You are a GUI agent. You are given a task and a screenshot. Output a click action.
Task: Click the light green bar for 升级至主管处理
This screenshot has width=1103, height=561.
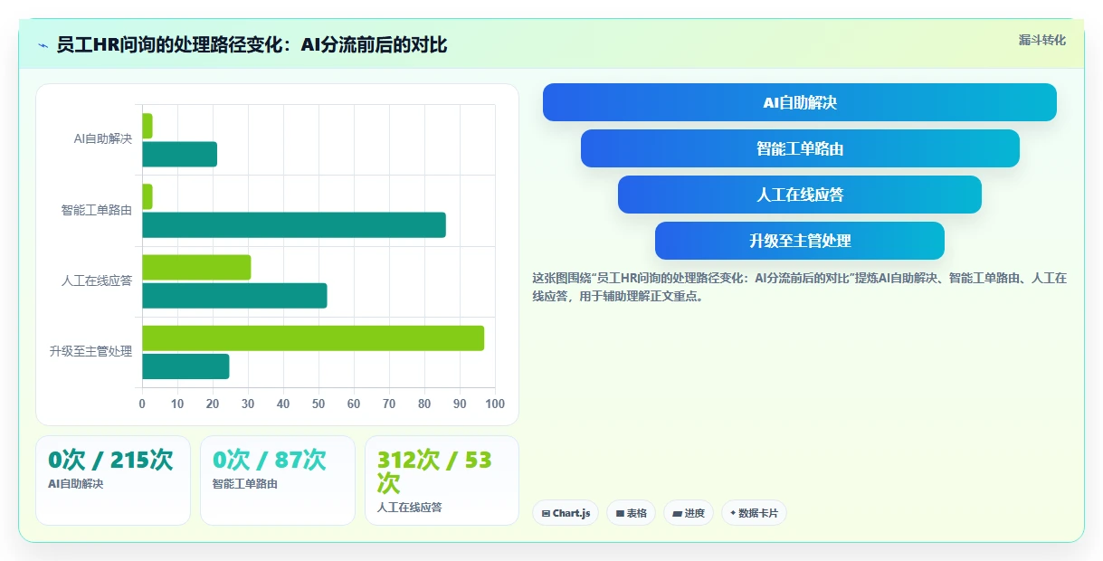point(313,338)
